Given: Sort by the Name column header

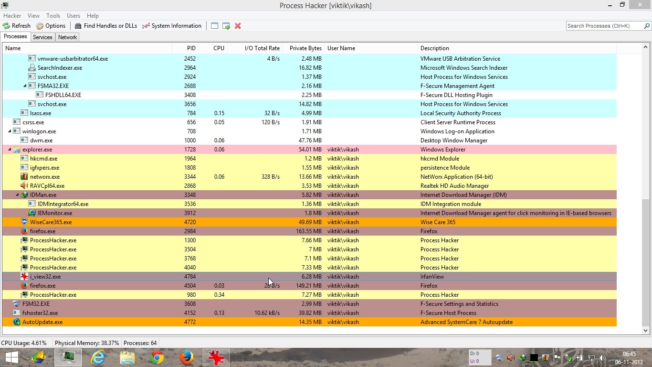Looking at the screenshot, I should (x=87, y=48).
